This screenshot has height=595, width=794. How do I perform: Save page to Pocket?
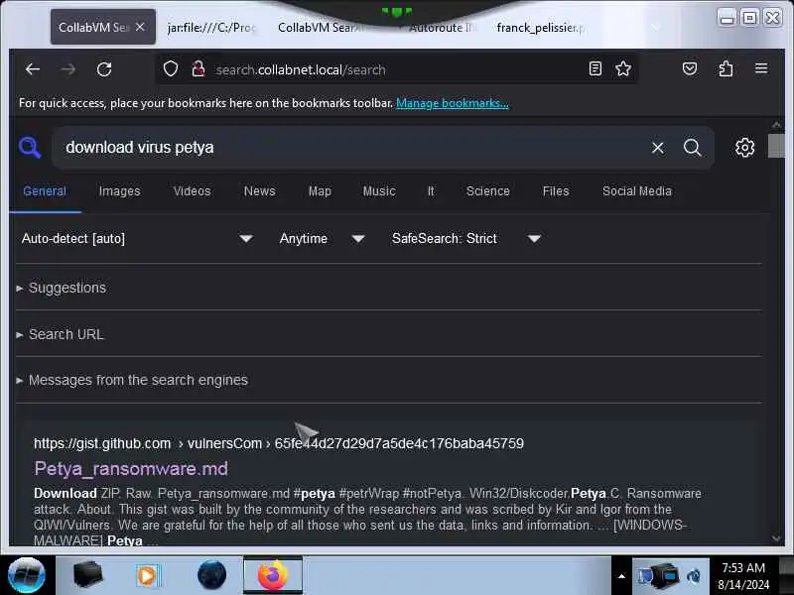[x=690, y=68]
